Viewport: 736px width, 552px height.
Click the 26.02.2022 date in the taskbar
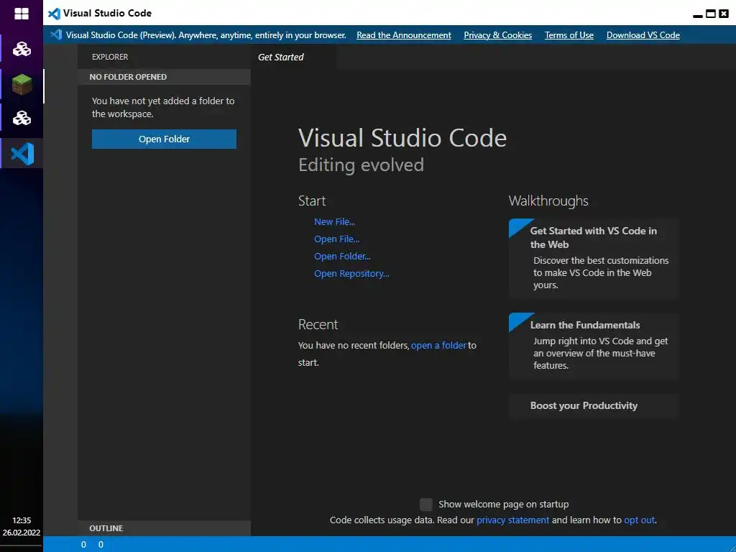coord(22,533)
